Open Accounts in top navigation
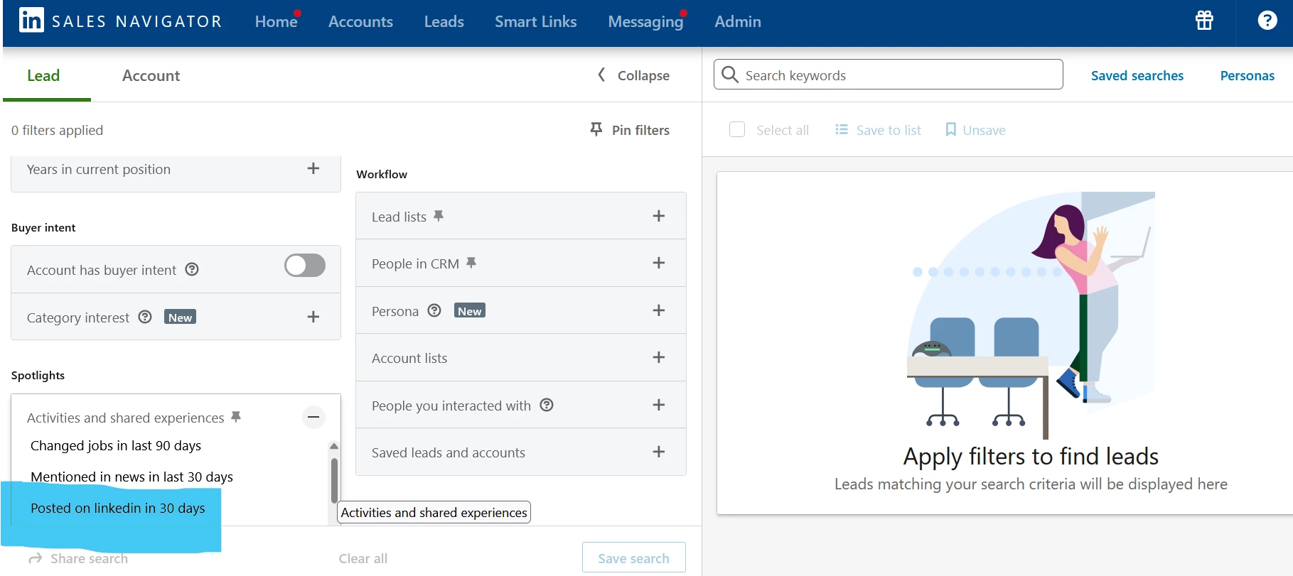Screen dimensions: 1293x576 360,21
